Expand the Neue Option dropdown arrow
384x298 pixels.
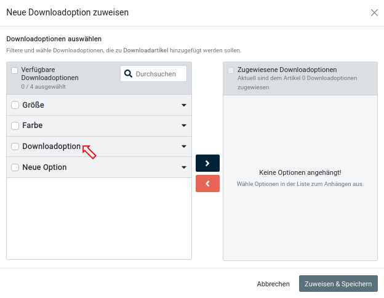[x=183, y=167]
